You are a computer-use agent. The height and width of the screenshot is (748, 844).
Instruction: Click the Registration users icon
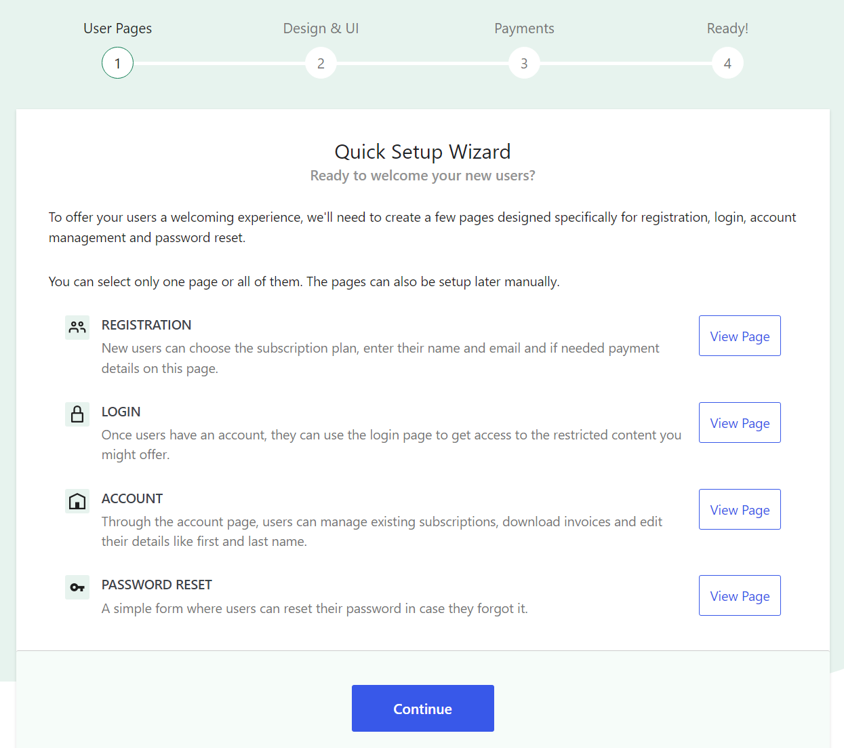pyautogui.click(x=77, y=328)
